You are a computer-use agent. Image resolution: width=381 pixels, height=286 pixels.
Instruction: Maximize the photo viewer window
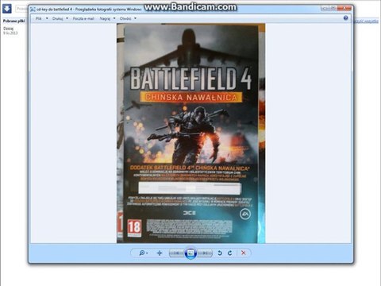[333, 8]
